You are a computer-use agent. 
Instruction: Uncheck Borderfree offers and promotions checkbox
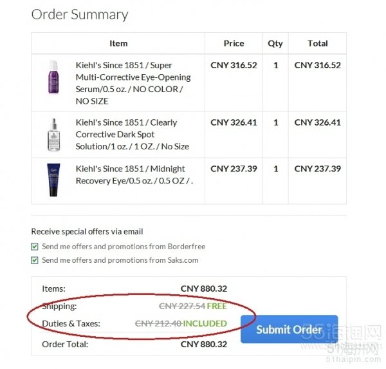[x=35, y=246]
